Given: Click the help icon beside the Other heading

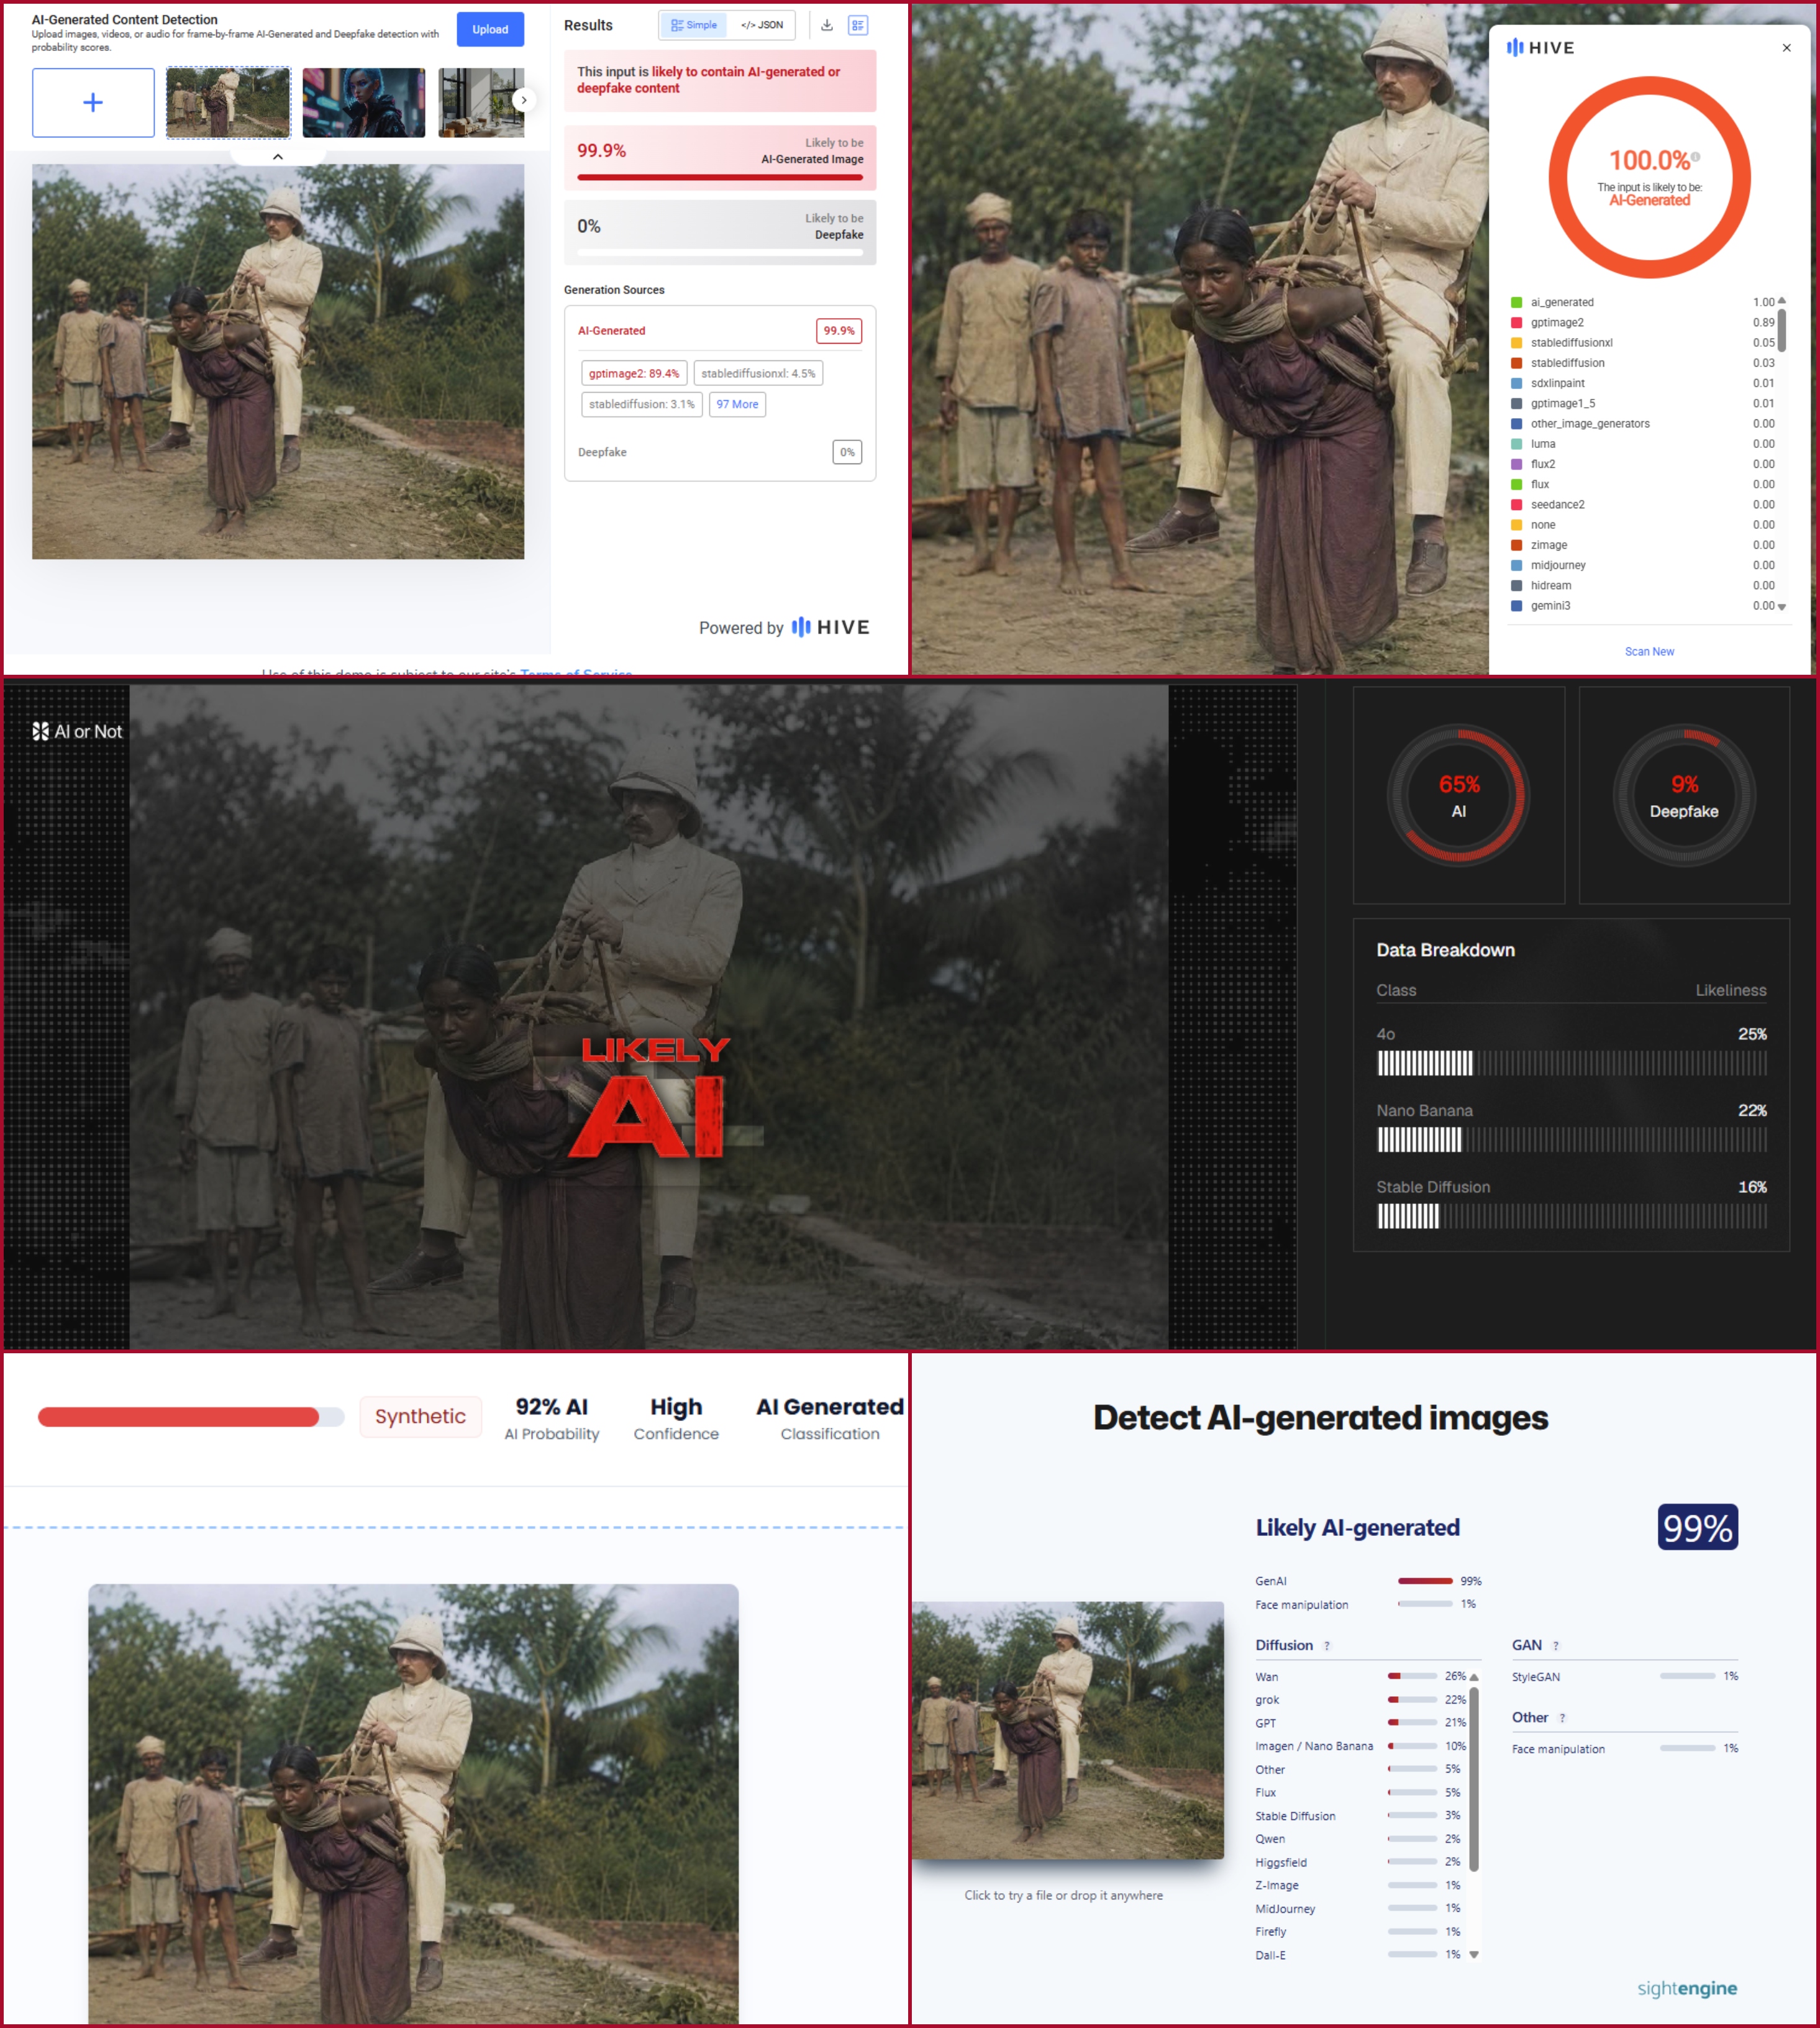Looking at the screenshot, I should point(1562,1718).
